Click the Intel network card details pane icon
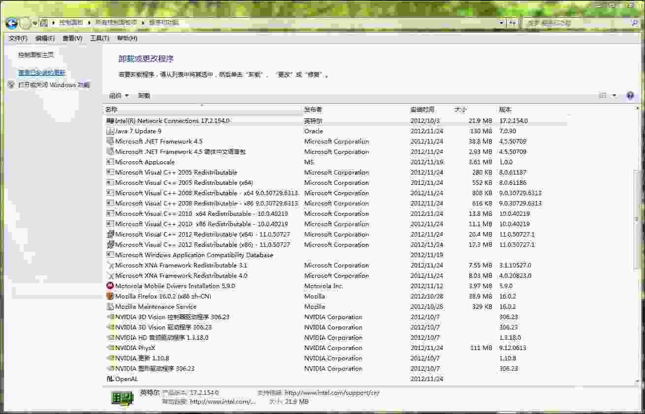This screenshot has width=645, height=414. click(x=122, y=398)
